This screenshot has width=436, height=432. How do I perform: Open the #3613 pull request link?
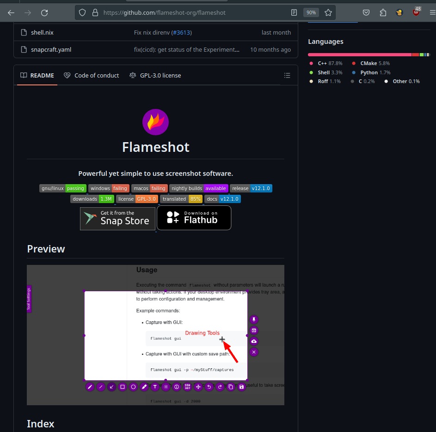click(x=181, y=32)
